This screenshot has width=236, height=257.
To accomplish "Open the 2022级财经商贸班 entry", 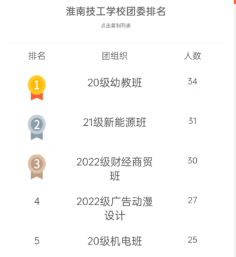I will point(115,169).
